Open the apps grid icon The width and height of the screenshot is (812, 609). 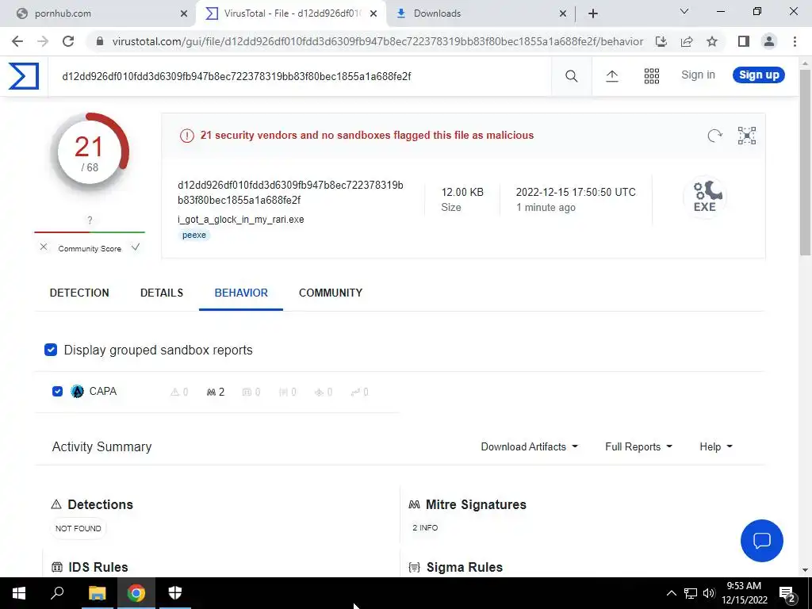652,76
